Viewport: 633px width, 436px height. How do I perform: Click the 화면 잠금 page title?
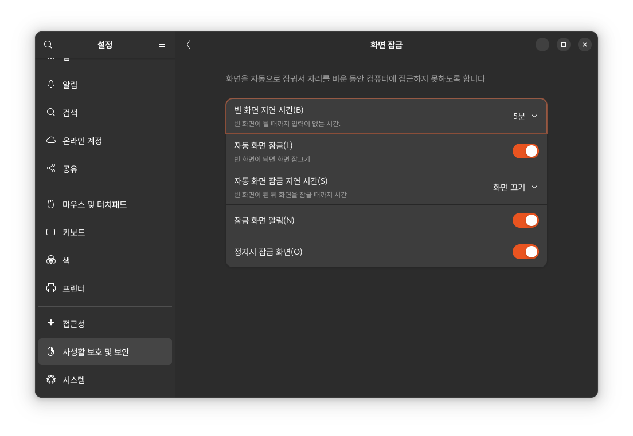click(386, 45)
